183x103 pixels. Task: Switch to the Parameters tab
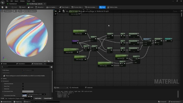coord(22,64)
